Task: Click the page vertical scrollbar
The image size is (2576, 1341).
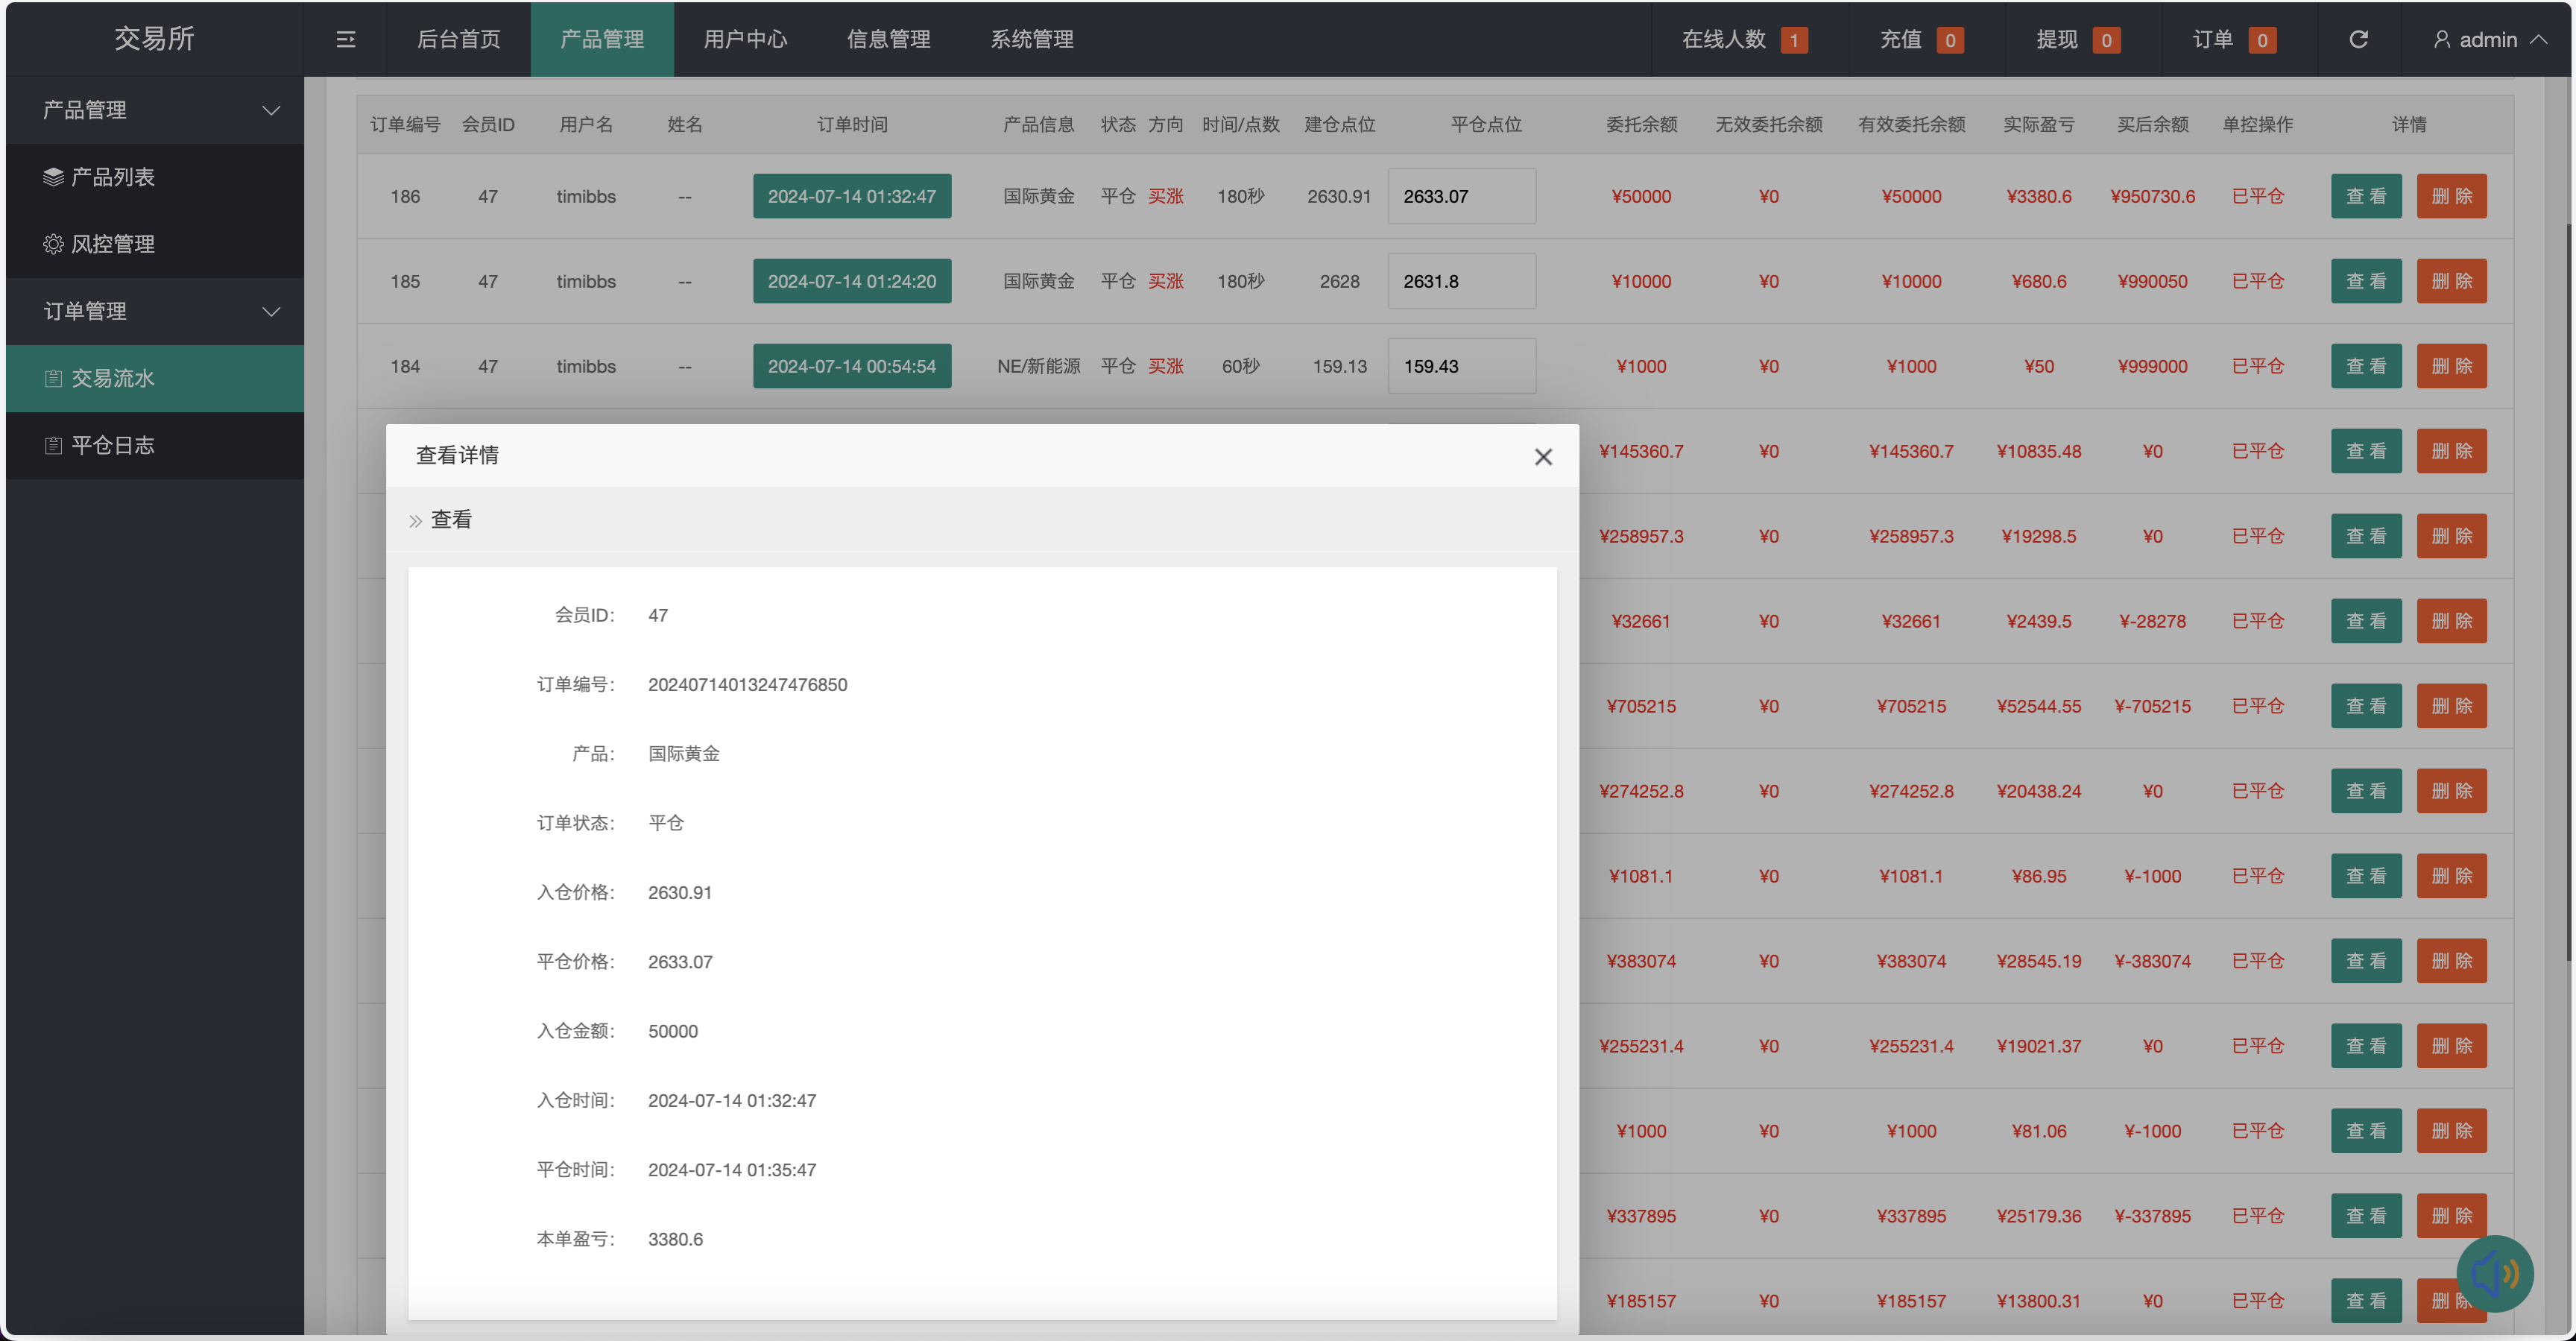Action: pyautogui.click(x=2567, y=600)
